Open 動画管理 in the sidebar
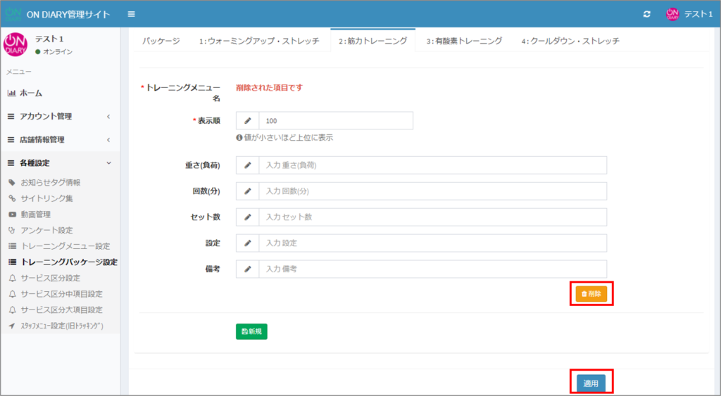This screenshot has height=396, width=721. coord(35,215)
